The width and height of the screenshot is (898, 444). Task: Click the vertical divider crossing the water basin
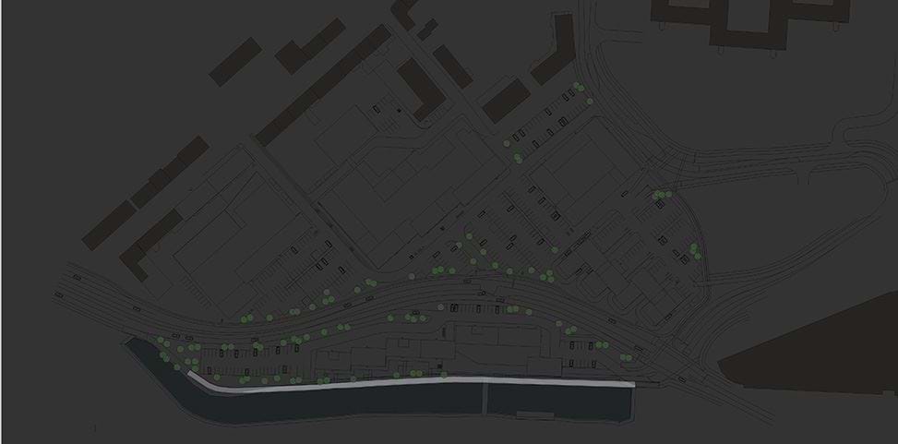[486, 398]
